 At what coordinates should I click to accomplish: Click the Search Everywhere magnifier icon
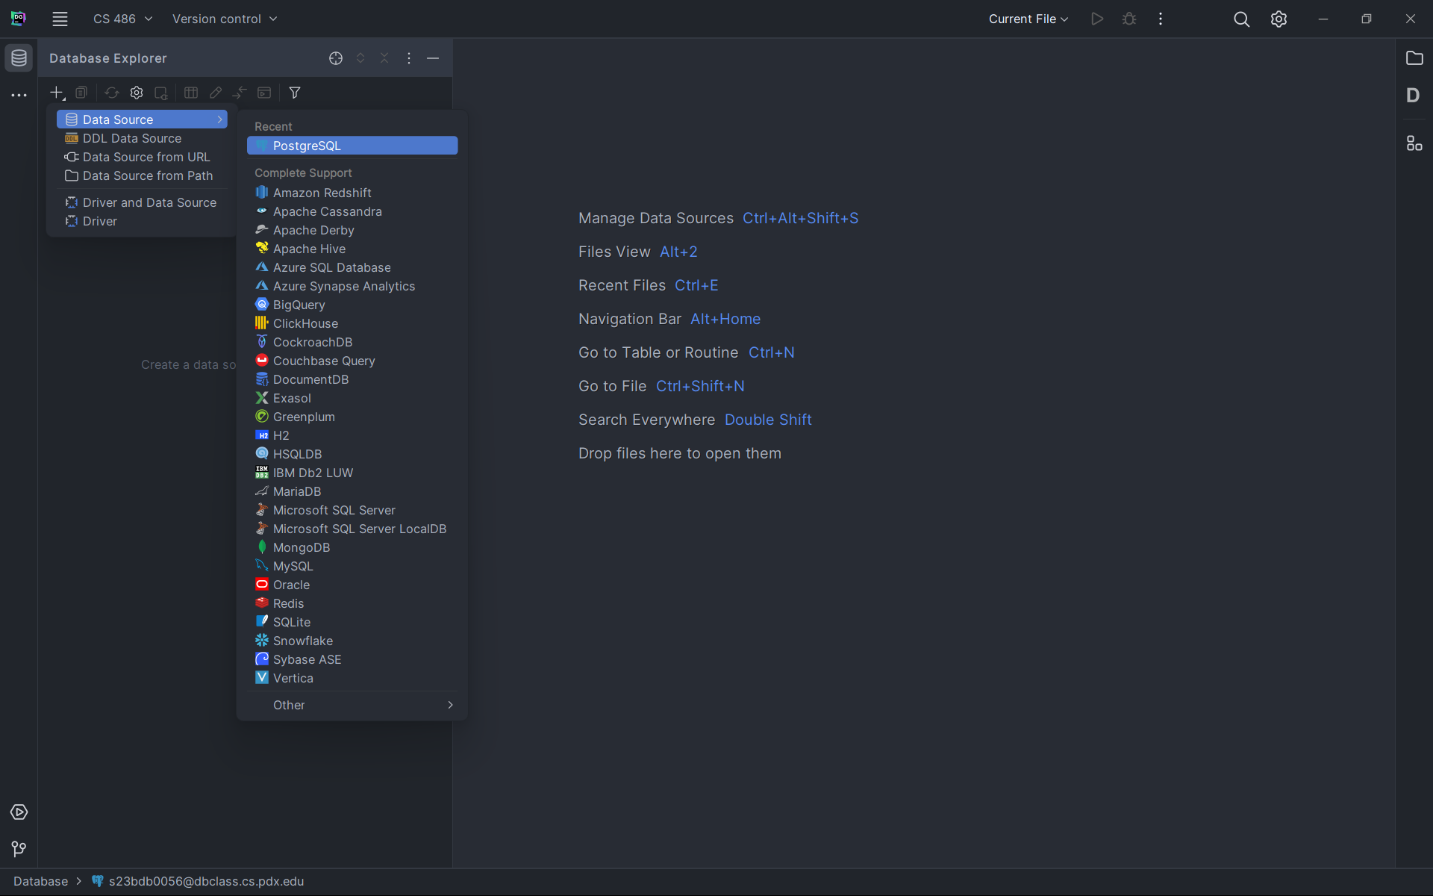coord(1241,19)
